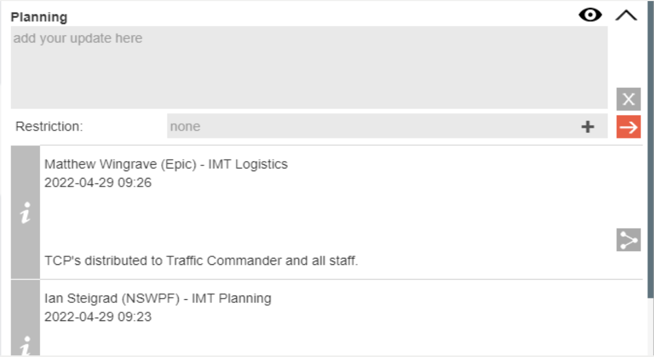Click the vertical scrollbar on the right edge

[650, 159]
